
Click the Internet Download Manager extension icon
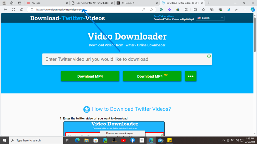[x=178, y=9]
